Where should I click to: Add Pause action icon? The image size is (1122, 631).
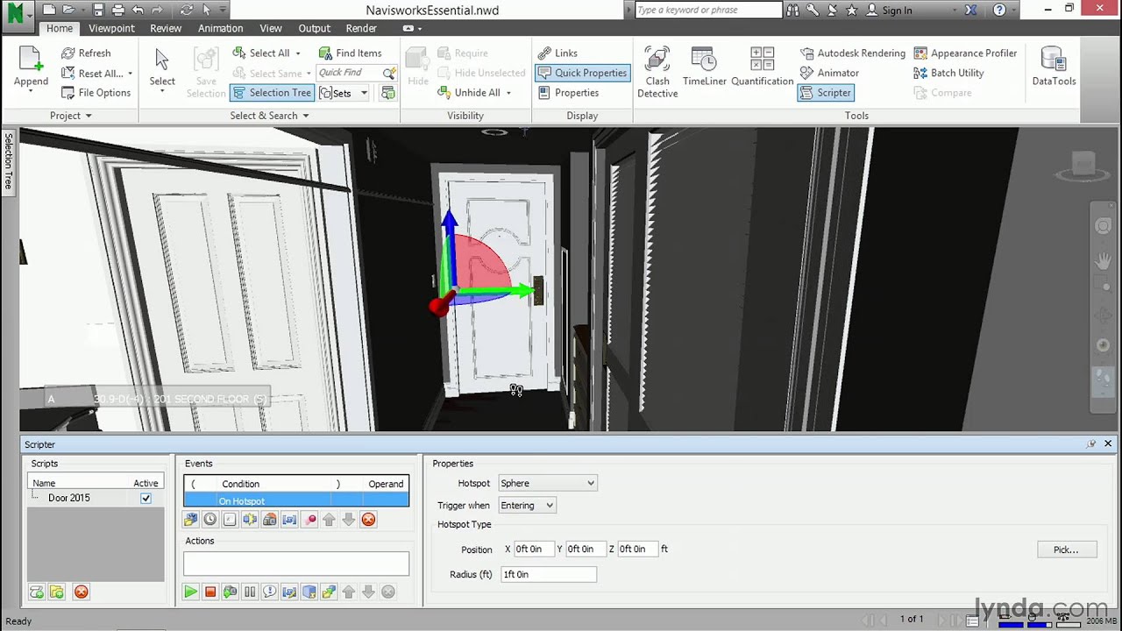tap(250, 592)
